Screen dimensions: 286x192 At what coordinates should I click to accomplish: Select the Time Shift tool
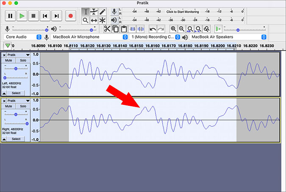coord(94,20)
